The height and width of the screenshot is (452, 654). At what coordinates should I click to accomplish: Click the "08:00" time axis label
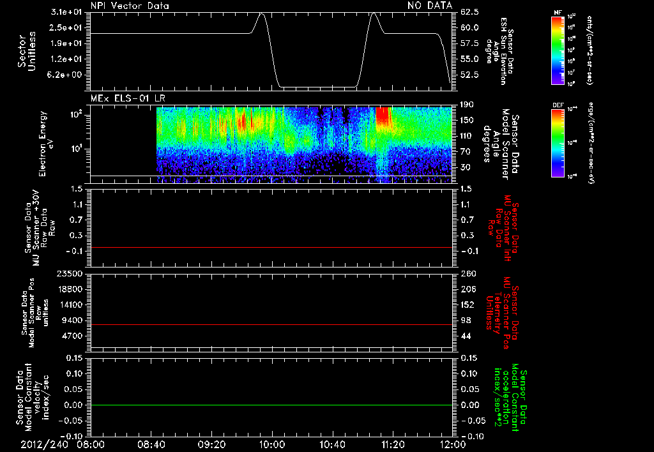tap(91, 444)
